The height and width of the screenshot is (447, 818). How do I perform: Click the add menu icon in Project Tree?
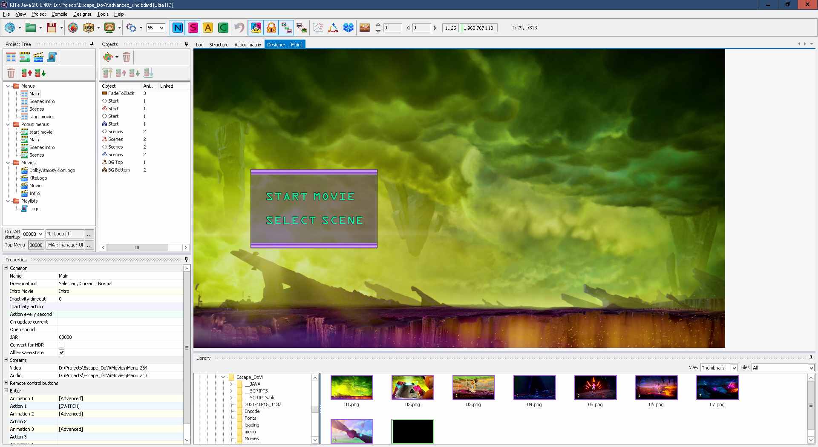pyautogui.click(x=11, y=57)
